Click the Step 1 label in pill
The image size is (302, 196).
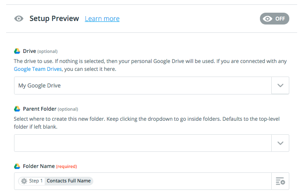click(36, 181)
